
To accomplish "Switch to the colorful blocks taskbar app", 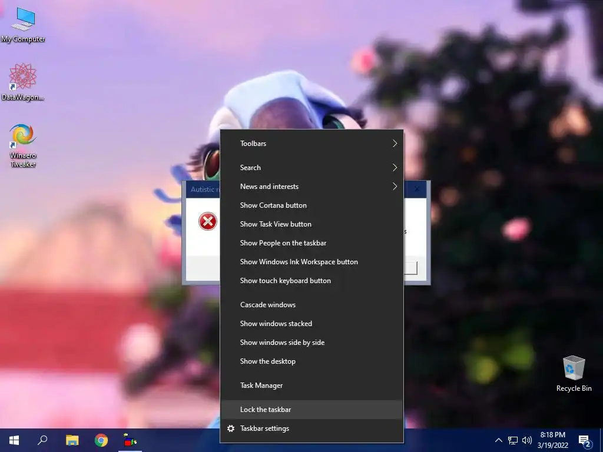I will click(x=130, y=440).
